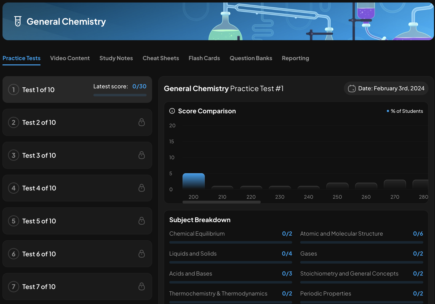This screenshot has width=435, height=304.
Task: Click the lock icon on Test 4 of 10
Action: click(x=142, y=188)
